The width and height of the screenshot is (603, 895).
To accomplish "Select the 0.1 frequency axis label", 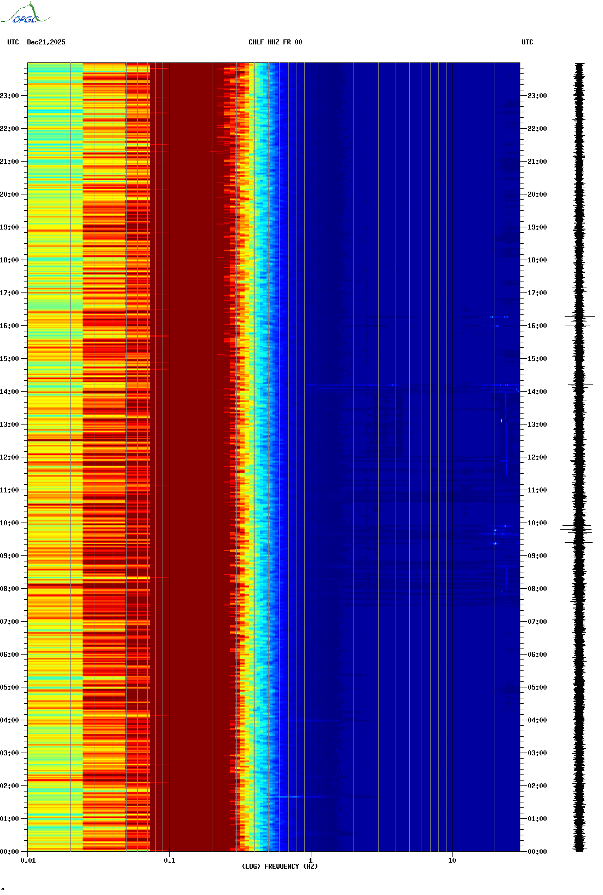I will [169, 860].
